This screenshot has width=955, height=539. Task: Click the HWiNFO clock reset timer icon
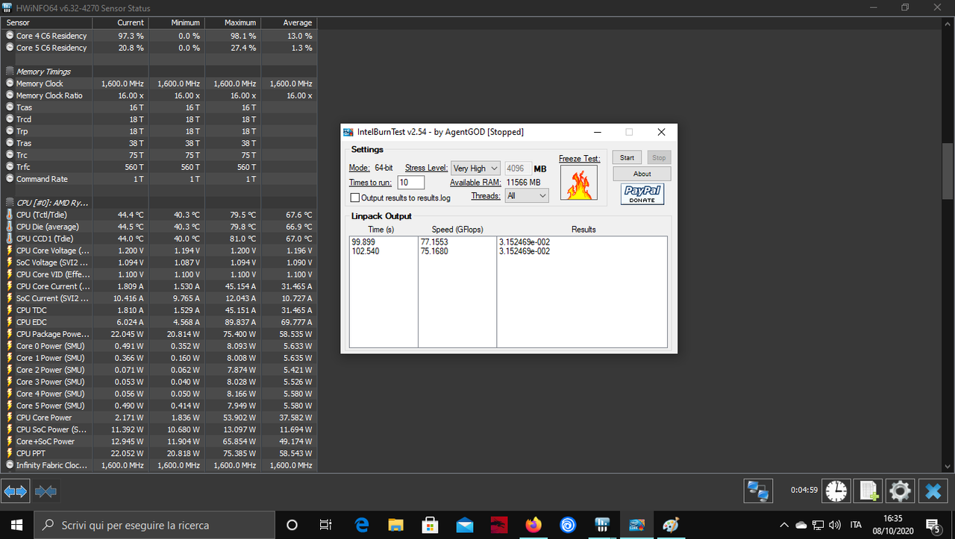click(836, 491)
